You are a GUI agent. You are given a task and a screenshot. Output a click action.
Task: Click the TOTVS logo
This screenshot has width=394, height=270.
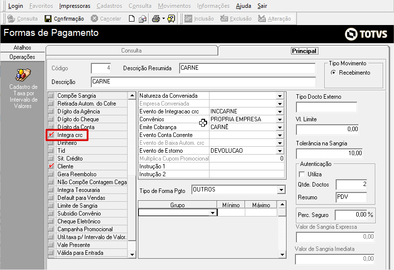(366, 34)
